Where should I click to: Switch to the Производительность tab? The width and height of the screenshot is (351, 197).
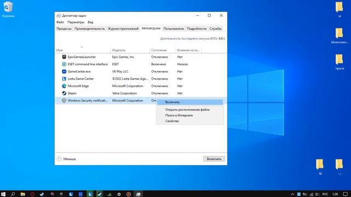click(x=89, y=28)
